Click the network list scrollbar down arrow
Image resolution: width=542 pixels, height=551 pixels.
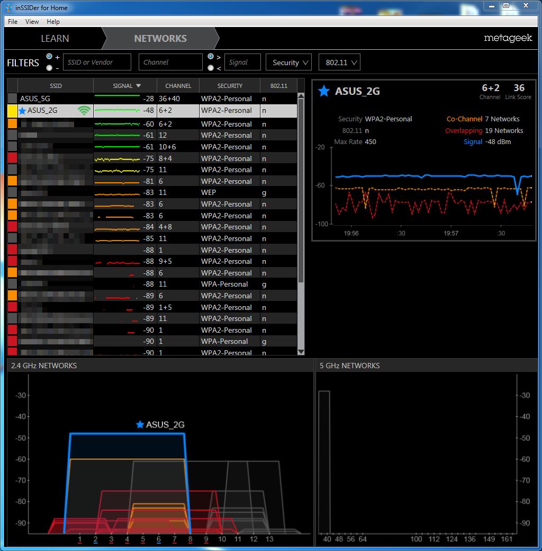tap(301, 352)
